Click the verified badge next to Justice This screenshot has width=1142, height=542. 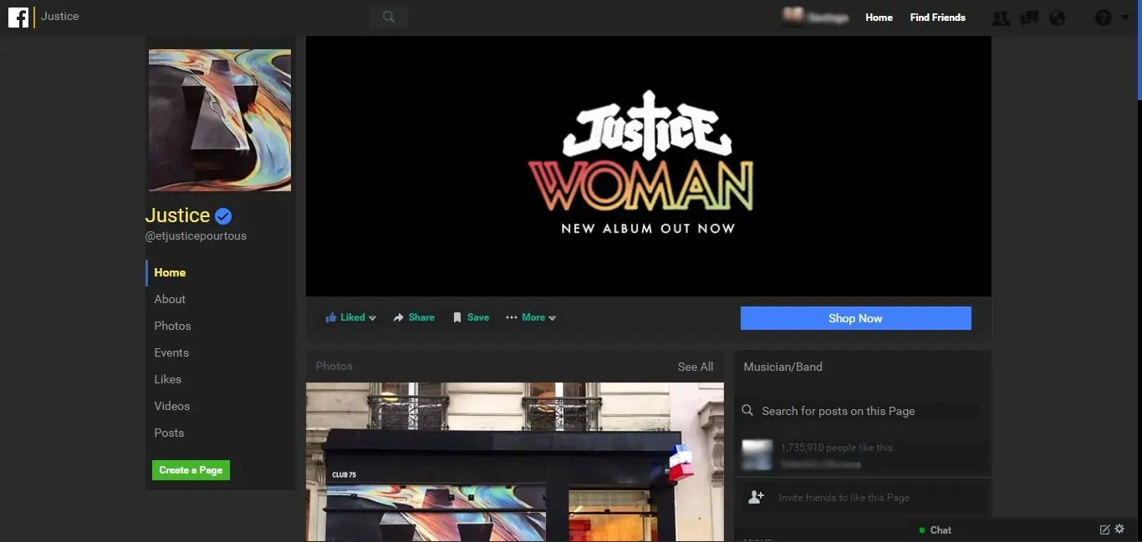point(223,216)
